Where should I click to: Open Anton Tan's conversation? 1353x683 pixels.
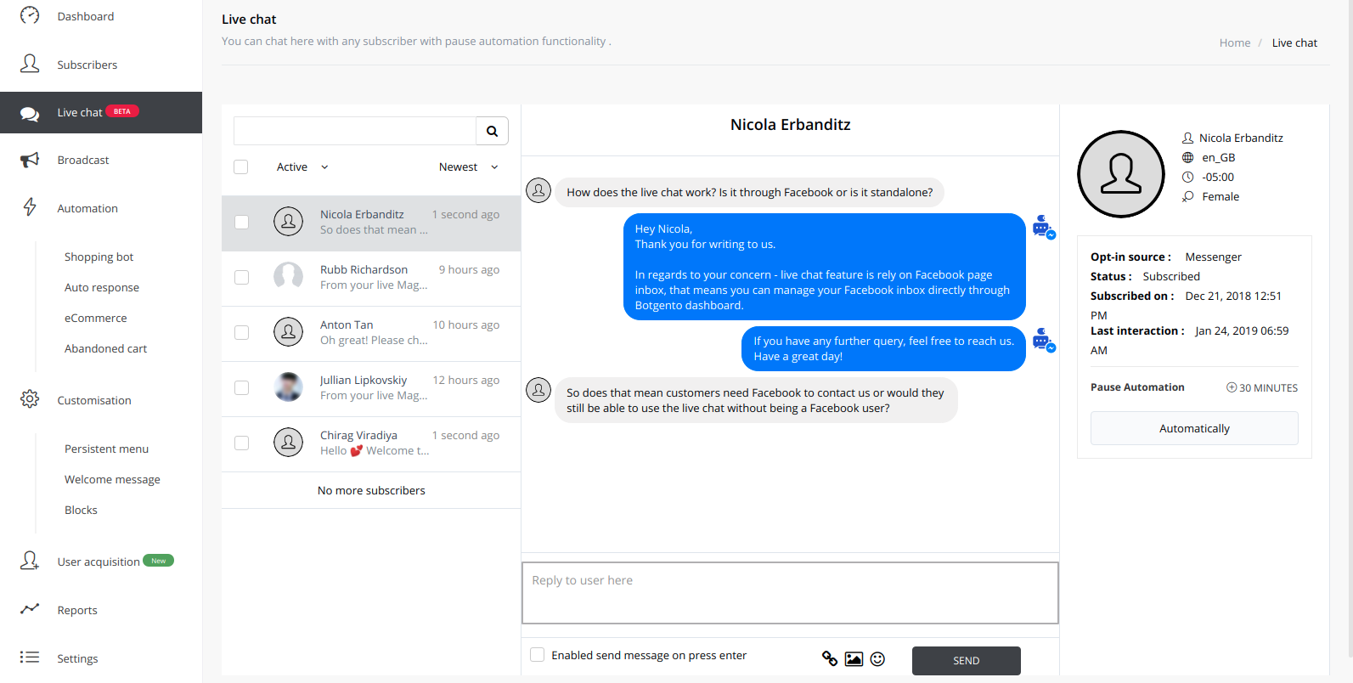[371, 334]
